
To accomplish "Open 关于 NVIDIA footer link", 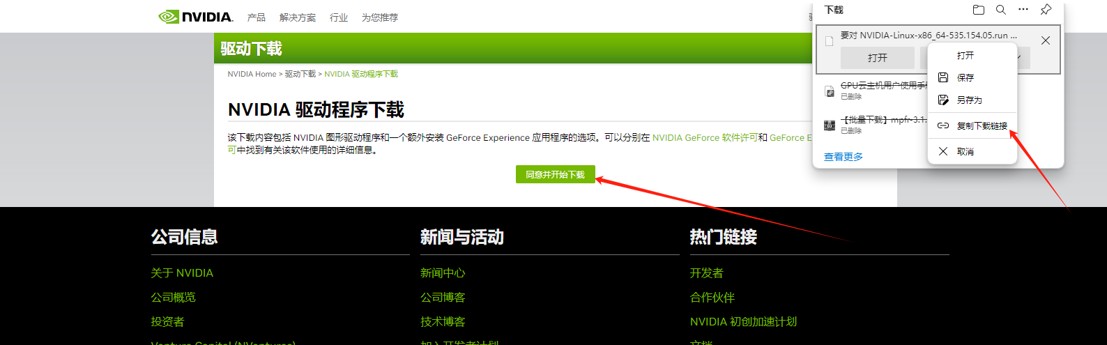I will [x=182, y=273].
